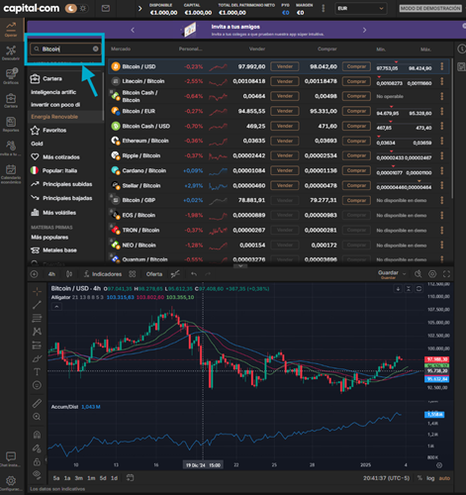
Task: Click Comprar for Bitcoin / USD
Action: 356,66
